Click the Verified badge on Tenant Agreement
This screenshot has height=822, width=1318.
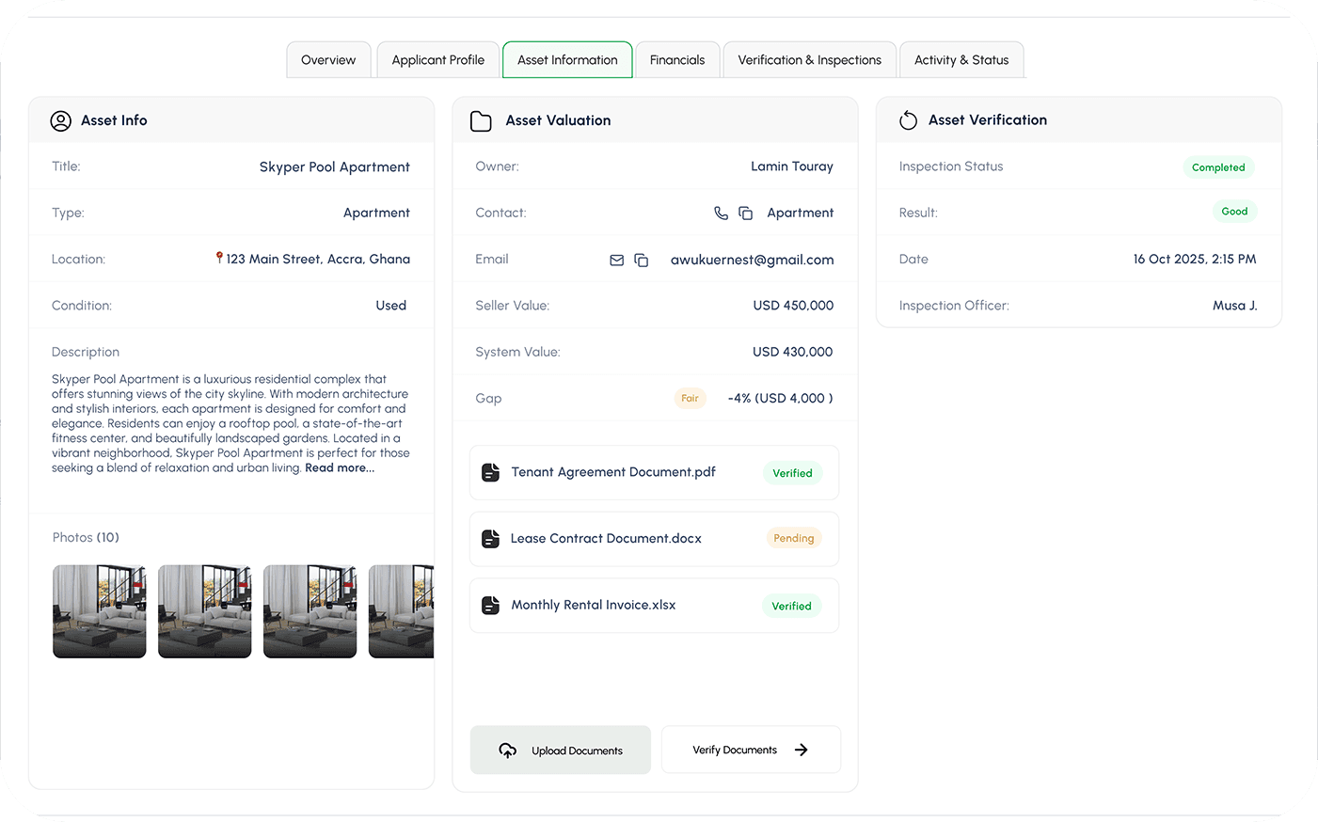click(x=792, y=473)
